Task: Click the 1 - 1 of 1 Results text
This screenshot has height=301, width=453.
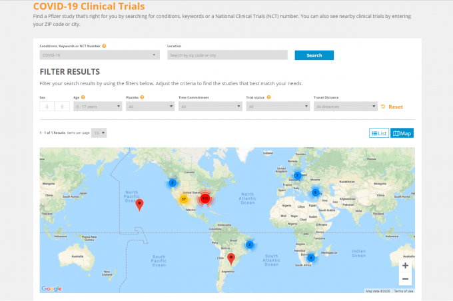Action: click(x=52, y=133)
